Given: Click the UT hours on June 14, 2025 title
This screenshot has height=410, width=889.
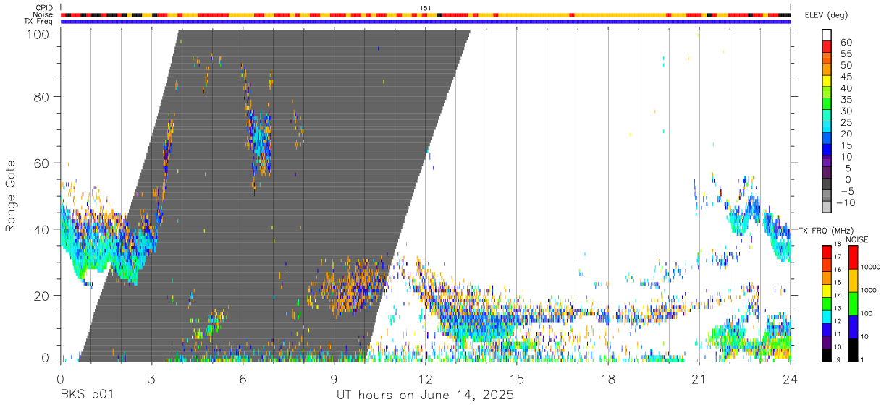Looking at the screenshot, I should point(425,396).
